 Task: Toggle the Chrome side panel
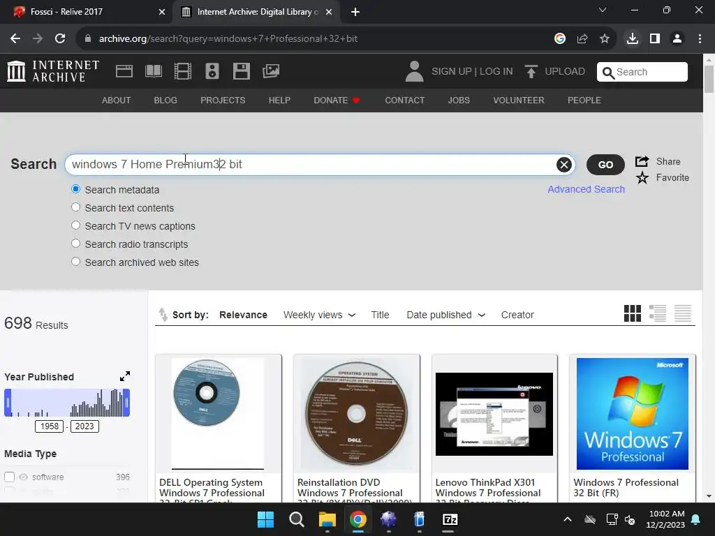655,39
